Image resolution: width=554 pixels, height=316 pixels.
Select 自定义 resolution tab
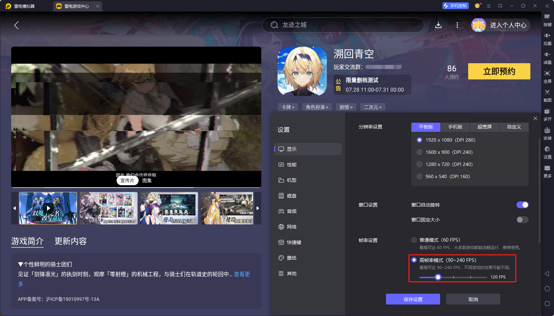point(514,127)
